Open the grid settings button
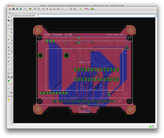 [10, 12]
